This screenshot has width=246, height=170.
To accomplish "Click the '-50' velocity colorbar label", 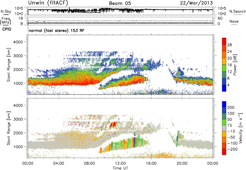I will click(231, 137).
